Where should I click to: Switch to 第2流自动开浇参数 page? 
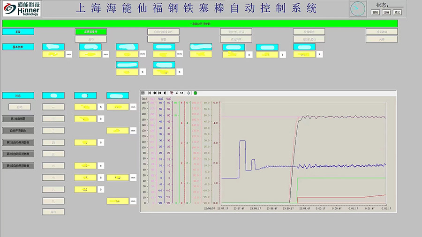coord(19,142)
